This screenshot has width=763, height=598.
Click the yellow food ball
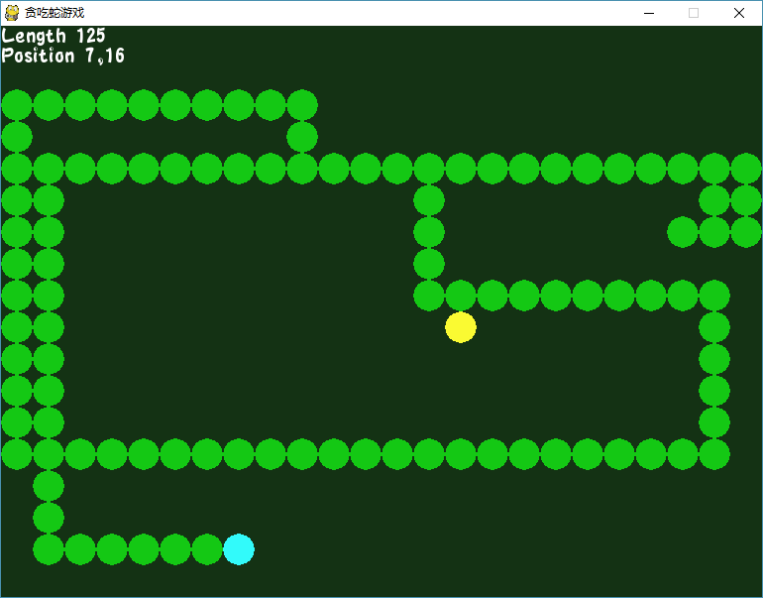coord(461,327)
